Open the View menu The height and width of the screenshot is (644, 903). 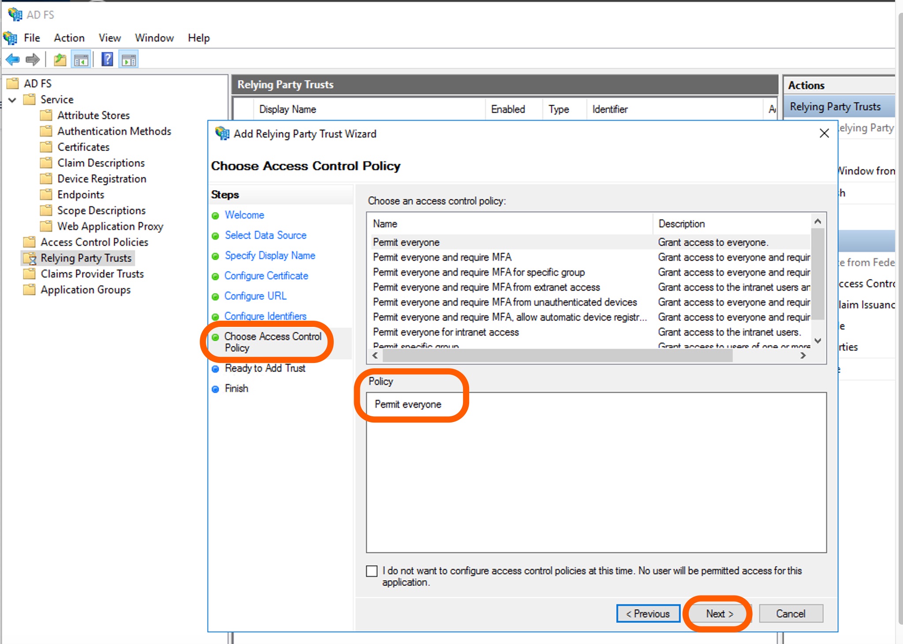pos(109,38)
